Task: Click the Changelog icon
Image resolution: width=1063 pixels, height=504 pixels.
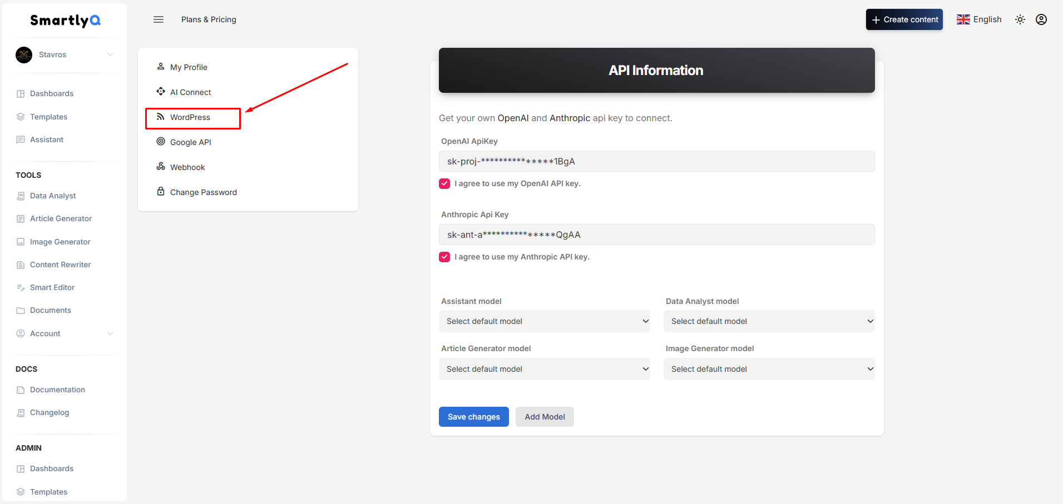Action: click(21, 413)
